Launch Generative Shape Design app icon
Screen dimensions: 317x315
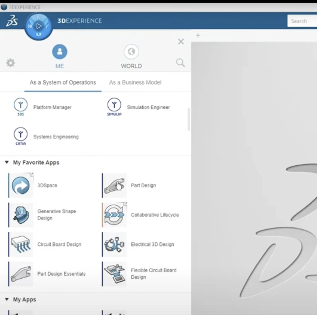pos(21,215)
